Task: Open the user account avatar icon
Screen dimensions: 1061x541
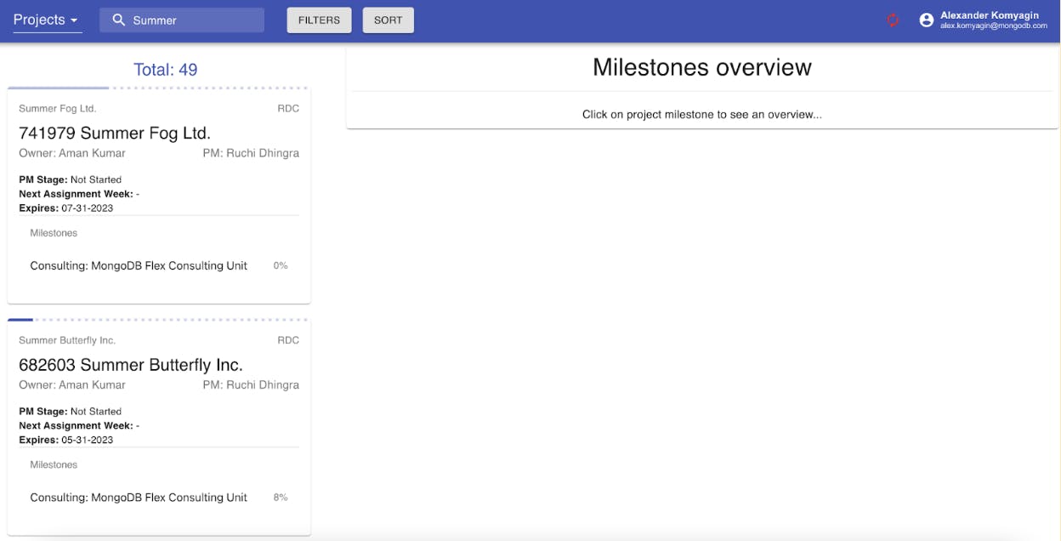Action: click(926, 20)
